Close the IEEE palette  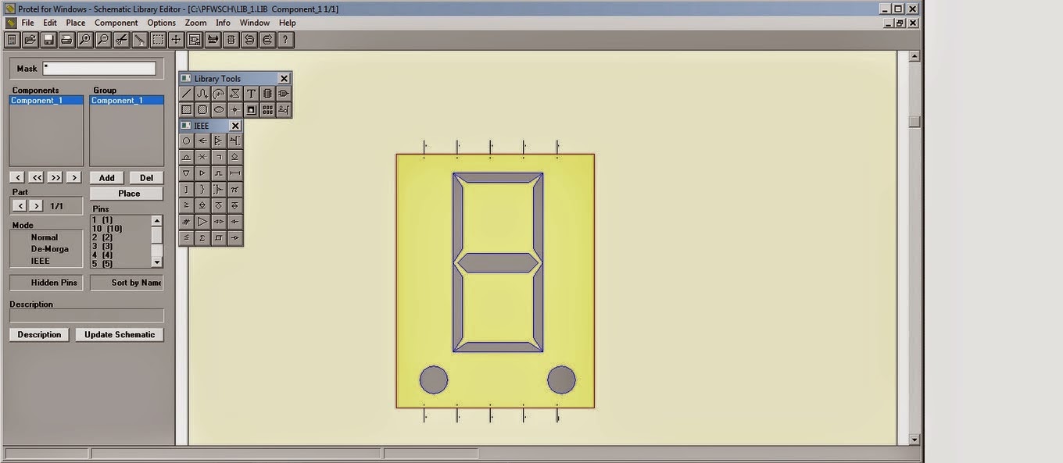click(235, 126)
